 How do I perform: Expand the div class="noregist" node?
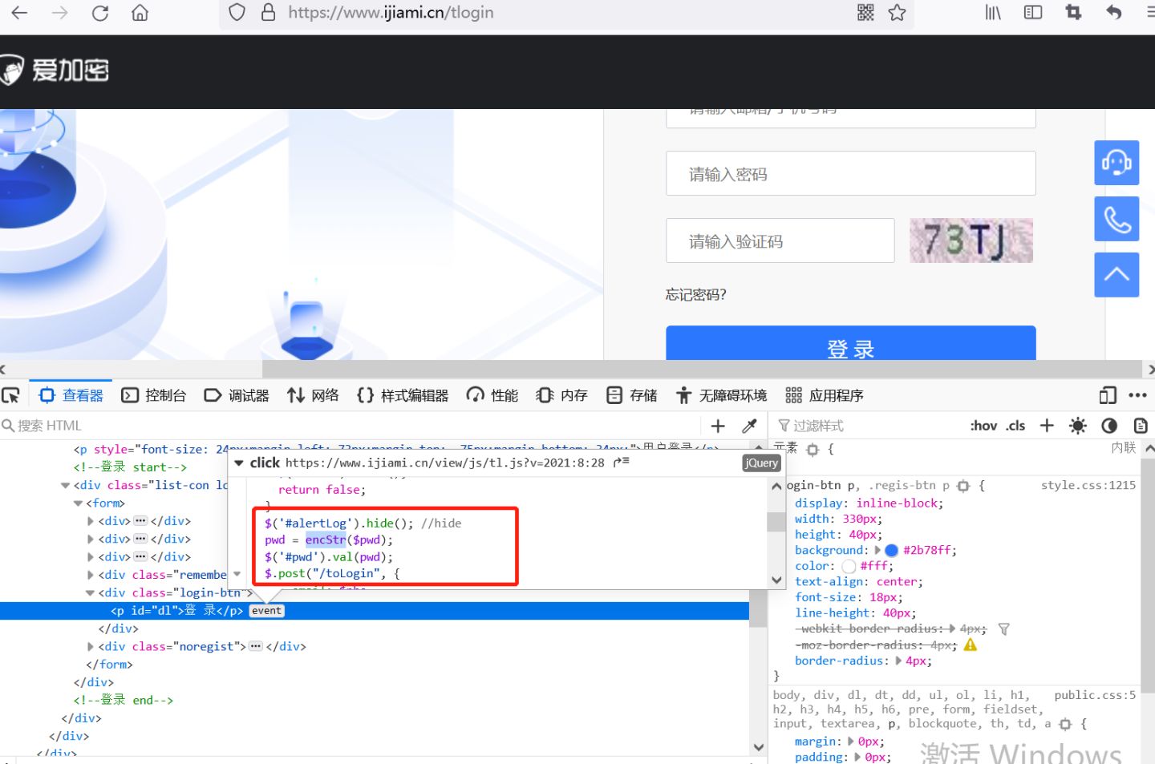point(90,646)
